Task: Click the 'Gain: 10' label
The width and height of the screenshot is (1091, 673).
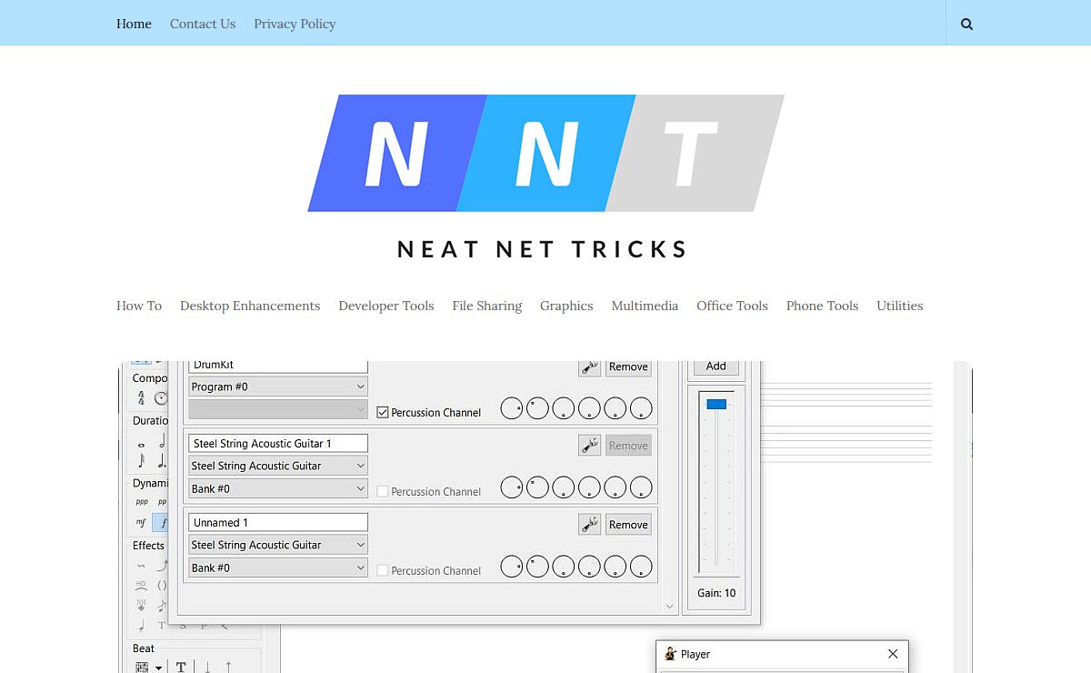Action: click(716, 593)
